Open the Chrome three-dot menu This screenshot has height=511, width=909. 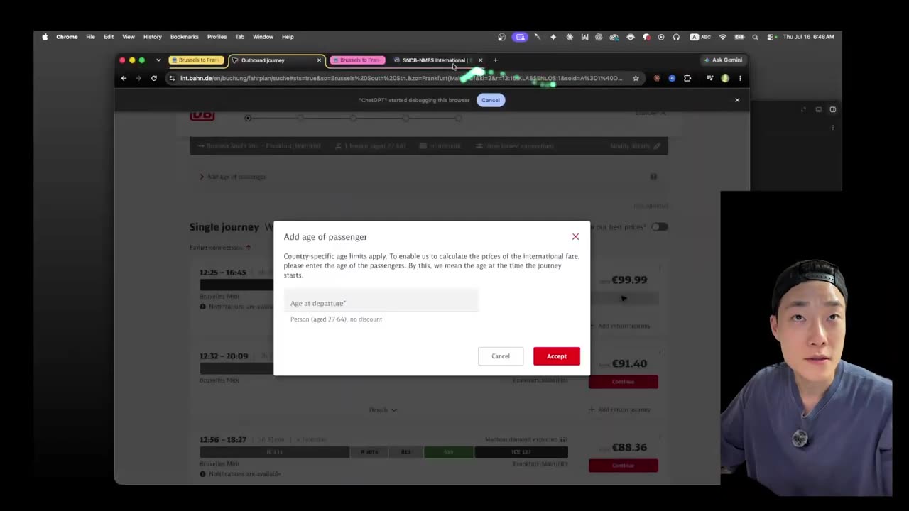click(x=740, y=78)
